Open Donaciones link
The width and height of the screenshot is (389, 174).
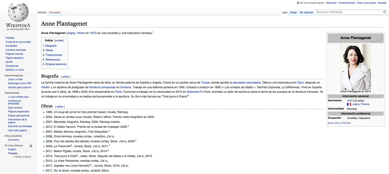point(12,66)
